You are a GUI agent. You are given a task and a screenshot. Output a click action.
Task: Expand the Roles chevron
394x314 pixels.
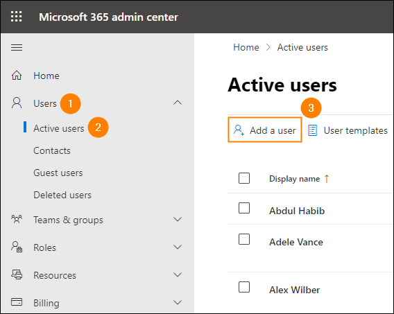coord(178,247)
